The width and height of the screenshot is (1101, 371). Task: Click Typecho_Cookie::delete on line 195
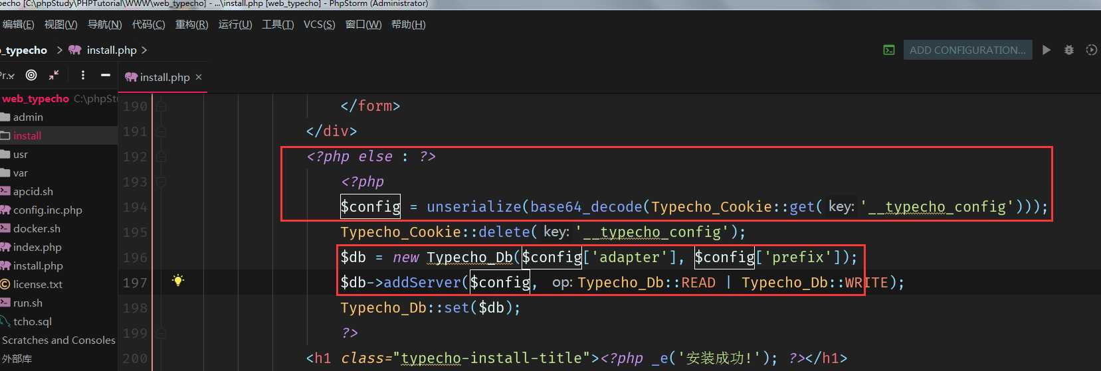[x=435, y=232]
